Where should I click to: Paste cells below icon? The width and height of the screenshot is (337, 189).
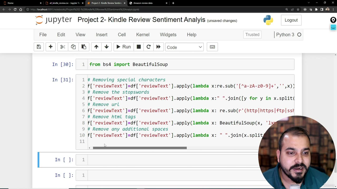coord(84,47)
